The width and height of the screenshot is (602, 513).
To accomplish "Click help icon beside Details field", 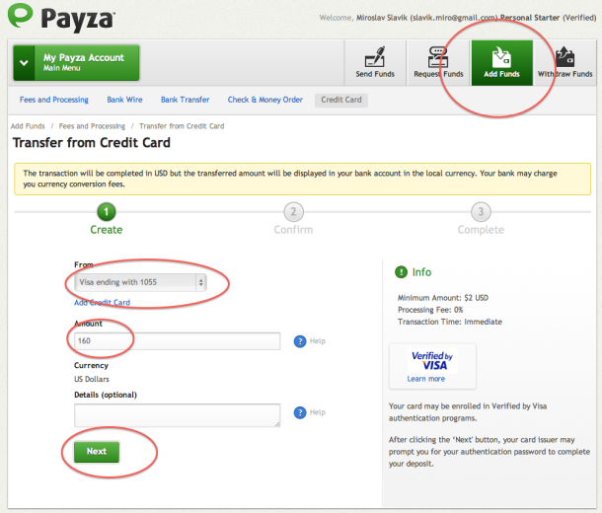I will [x=300, y=412].
